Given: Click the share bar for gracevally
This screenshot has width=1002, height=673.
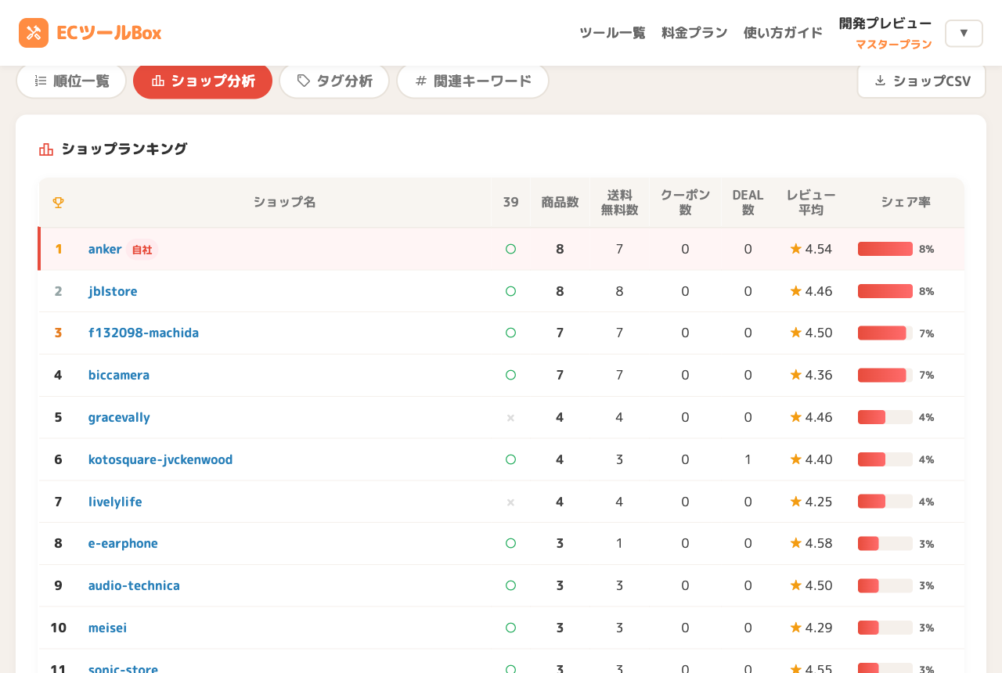Looking at the screenshot, I should click(x=885, y=417).
